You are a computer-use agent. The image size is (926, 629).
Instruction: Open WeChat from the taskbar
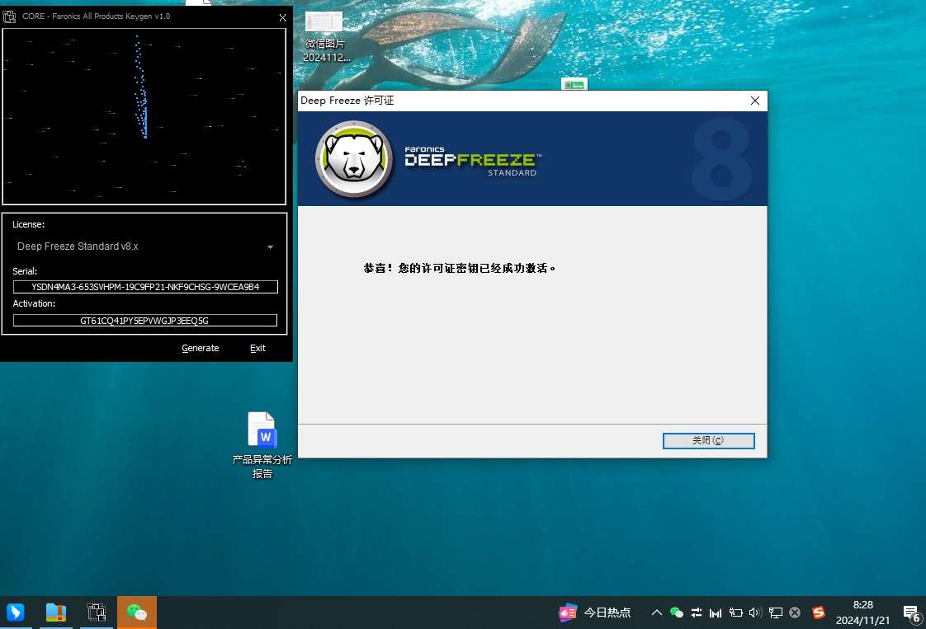pos(137,613)
